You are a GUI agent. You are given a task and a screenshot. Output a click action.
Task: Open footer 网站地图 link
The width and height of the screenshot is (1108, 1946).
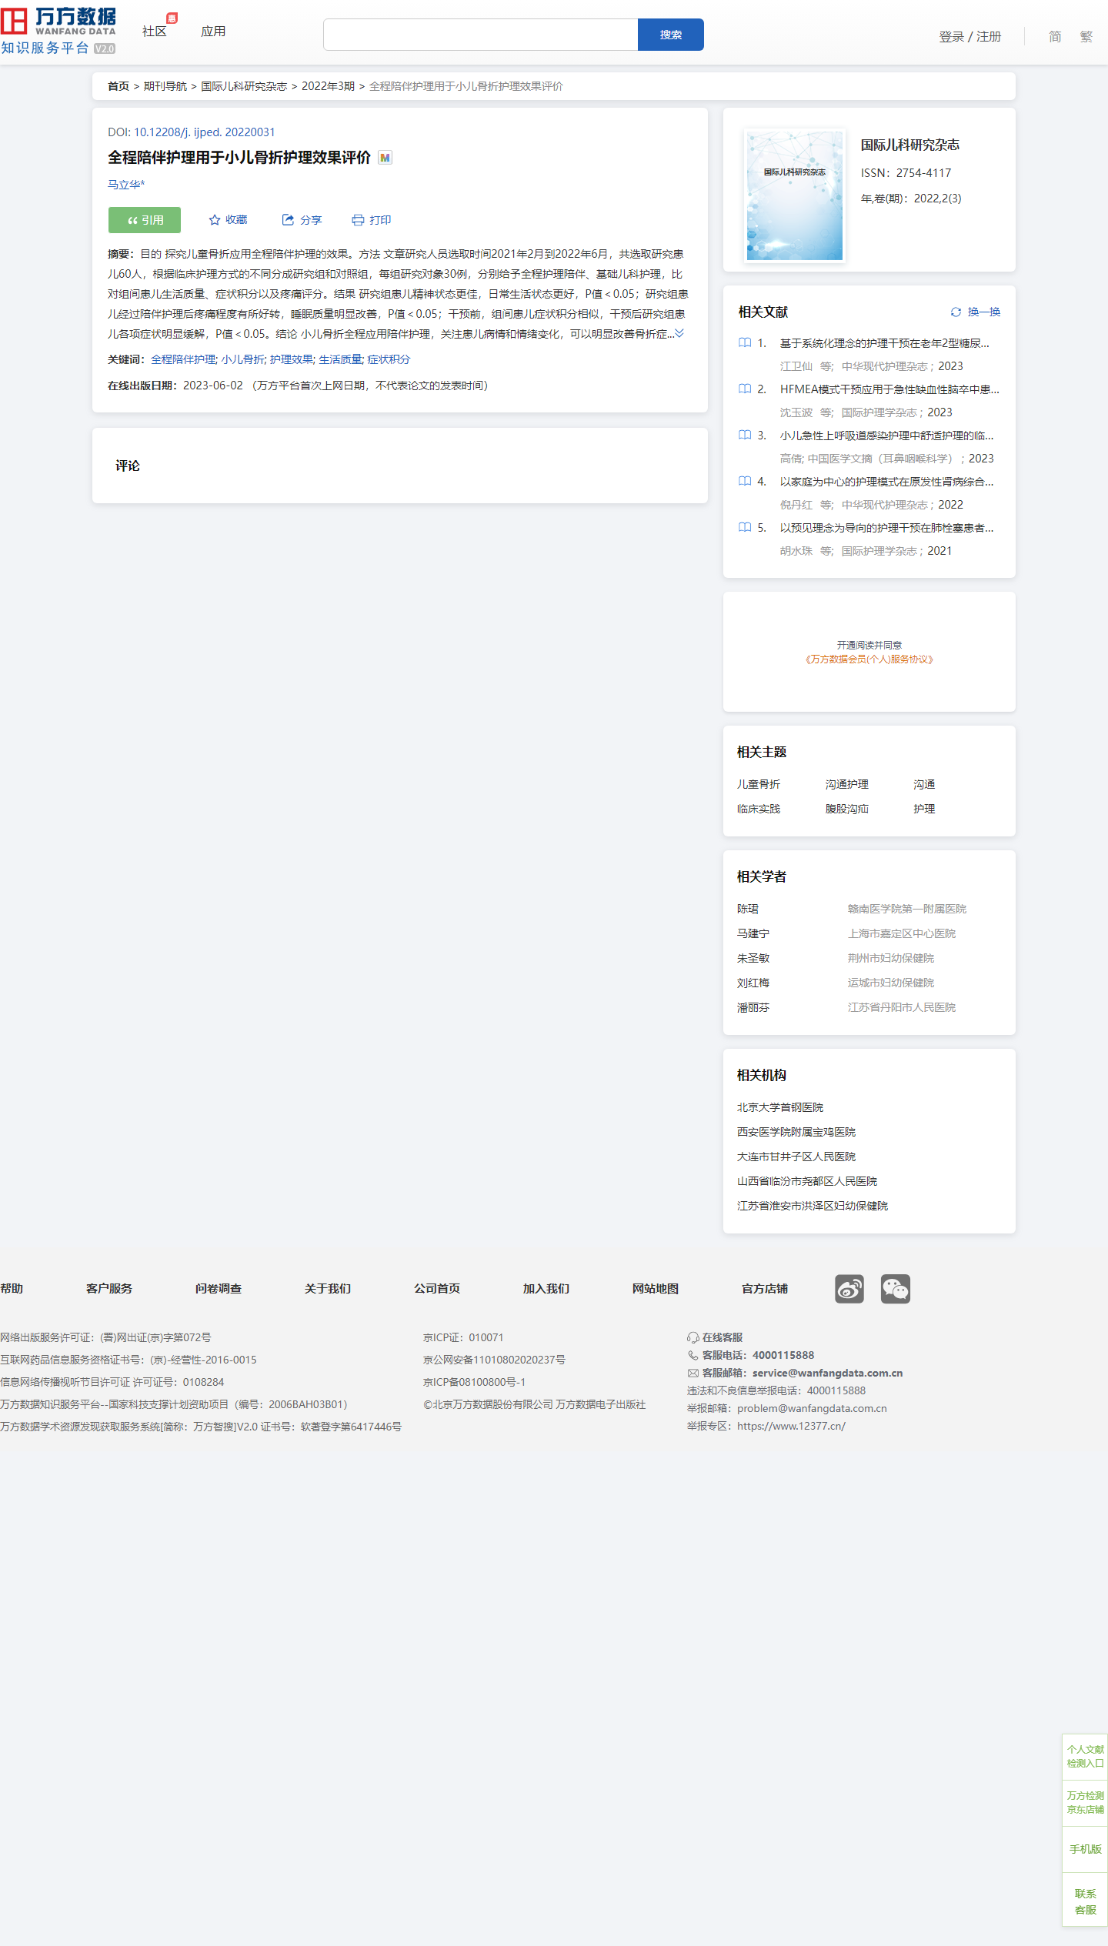[x=656, y=1289]
